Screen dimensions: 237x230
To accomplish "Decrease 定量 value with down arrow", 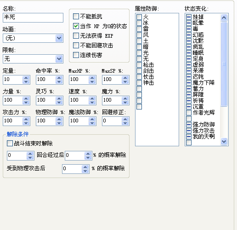I will click(x=26, y=82).
